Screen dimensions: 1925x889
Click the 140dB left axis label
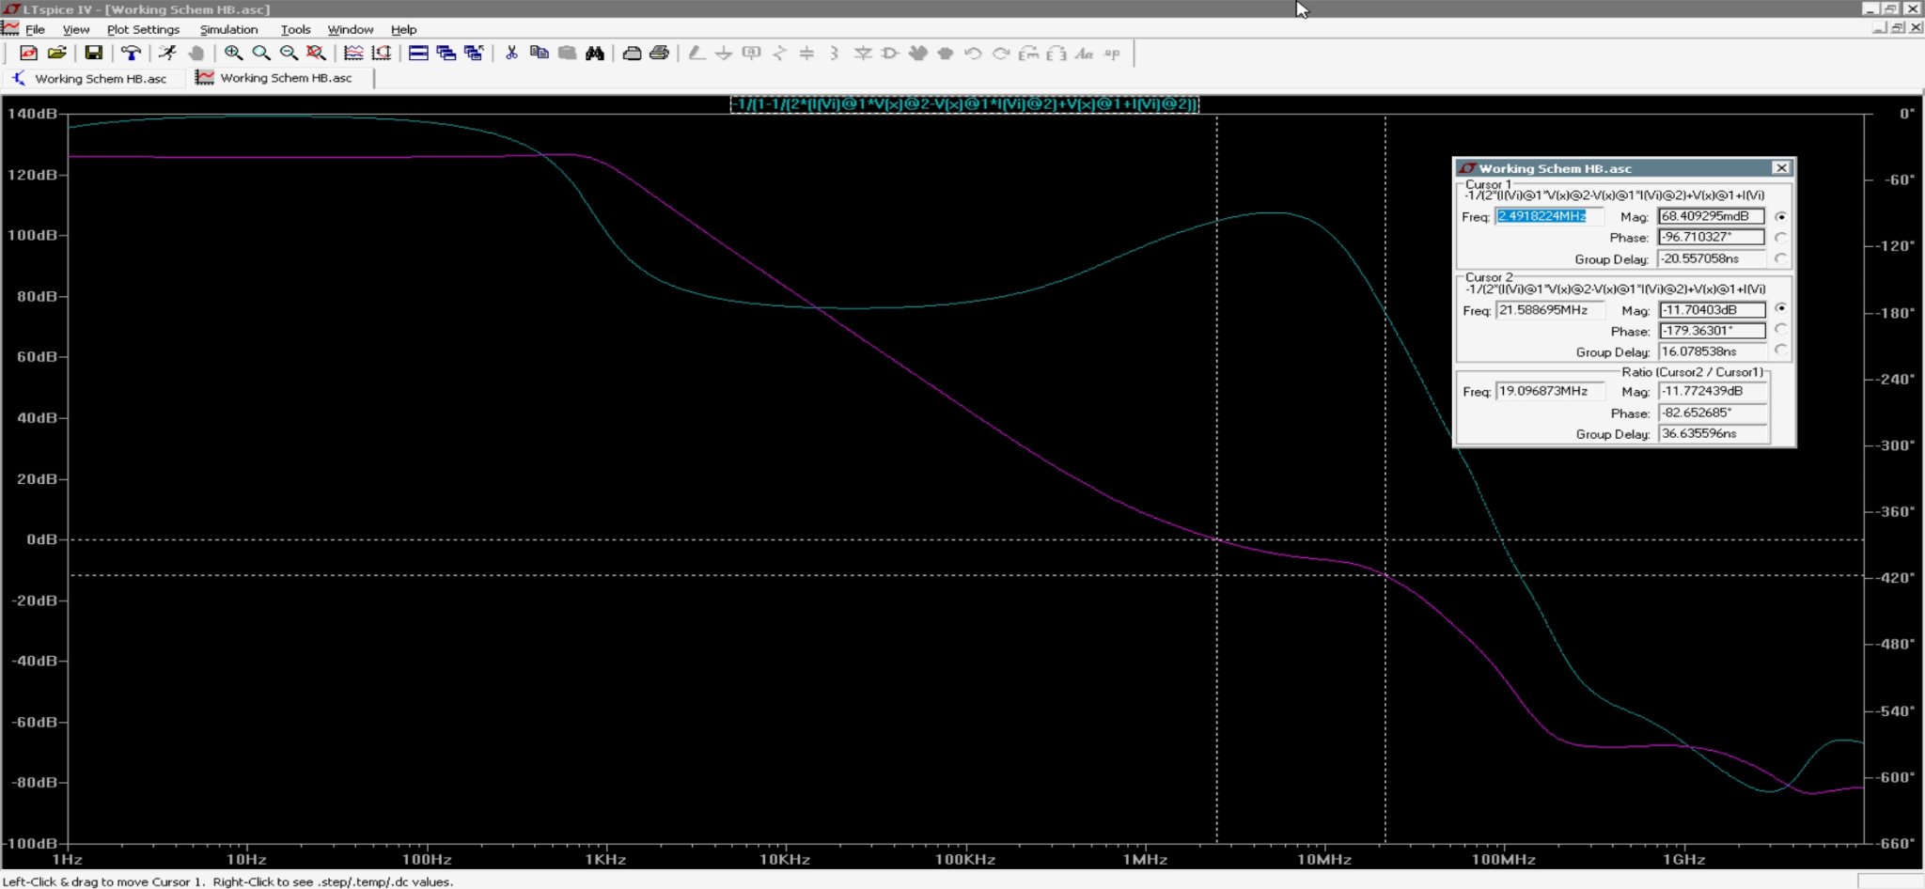coord(33,114)
